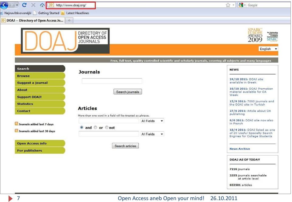The image size is (292, 202).
Task: Click the Latest Headlines feed icon
Action: coord(63,13)
